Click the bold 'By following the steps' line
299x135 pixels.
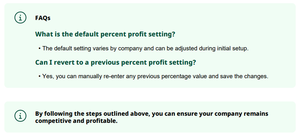coord(151,114)
